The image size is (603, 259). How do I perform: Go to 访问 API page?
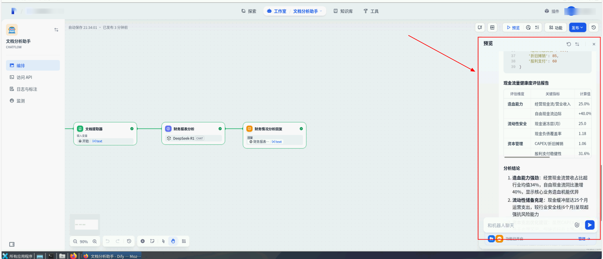click(33, 77)
